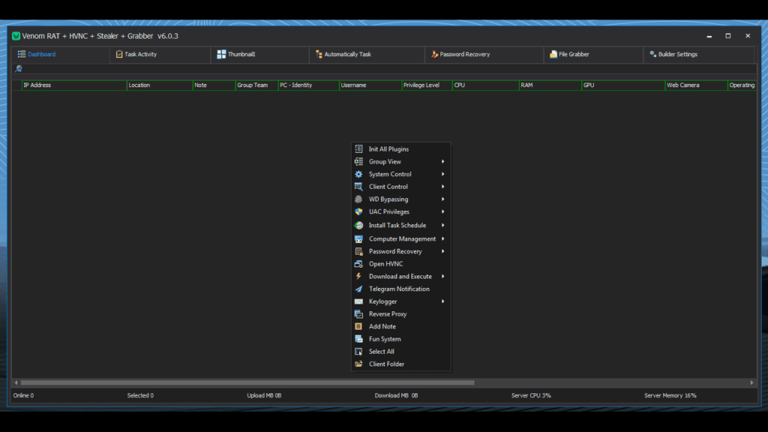768x432 pixels.
Task: Click the Privilege Level column header
Action: point(427,85)
